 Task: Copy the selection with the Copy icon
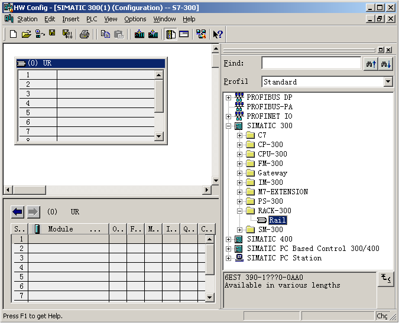pos(105,34)
